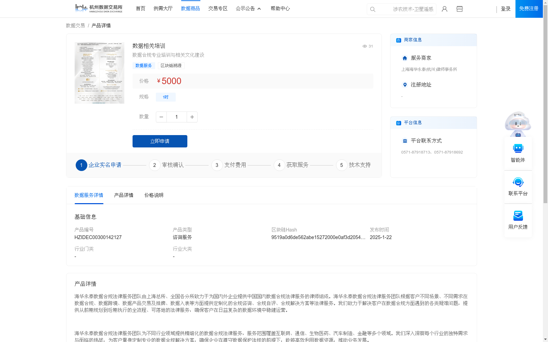Click the view count eye icon
Screen dimensions: 548x342
[365, 46]
